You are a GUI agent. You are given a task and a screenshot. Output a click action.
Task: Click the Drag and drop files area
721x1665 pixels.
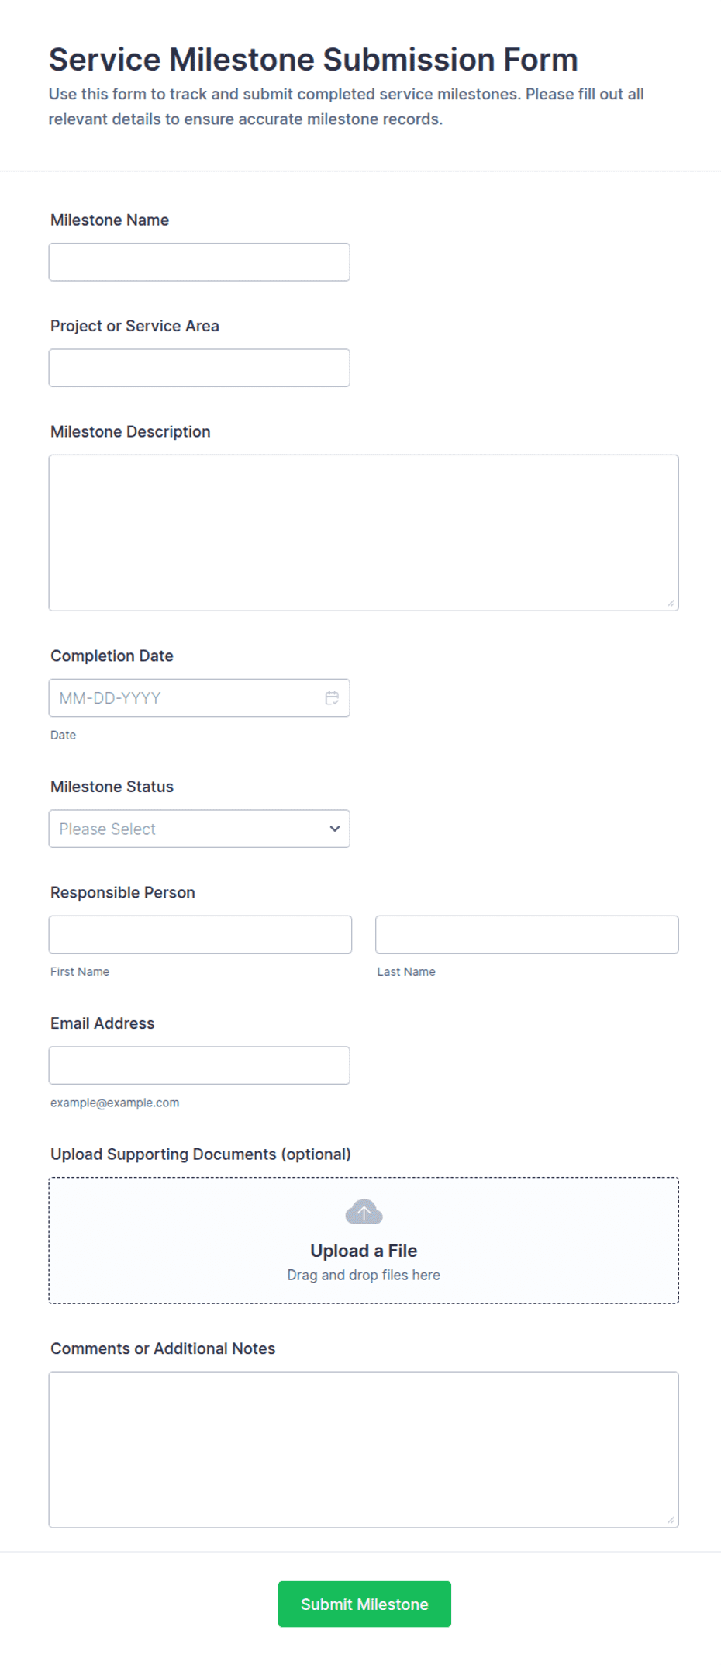coord(364,1241)
